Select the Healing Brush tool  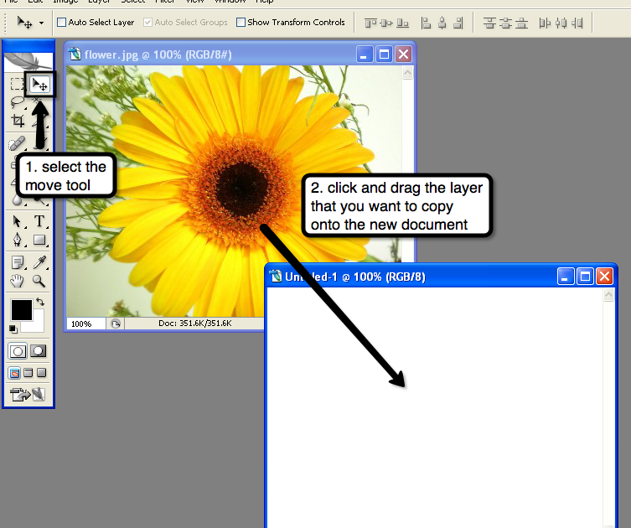coord(17,143)
